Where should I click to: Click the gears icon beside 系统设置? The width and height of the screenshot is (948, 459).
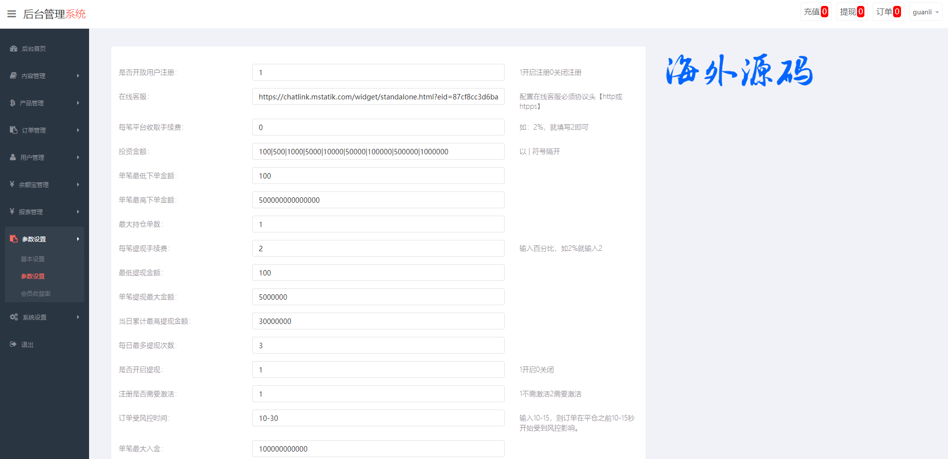click(14, 317)
